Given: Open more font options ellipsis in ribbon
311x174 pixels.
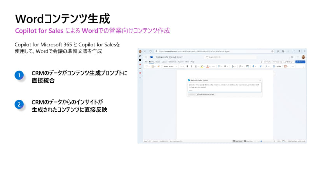Looking at the screenshot, I should tap(213, 67).
